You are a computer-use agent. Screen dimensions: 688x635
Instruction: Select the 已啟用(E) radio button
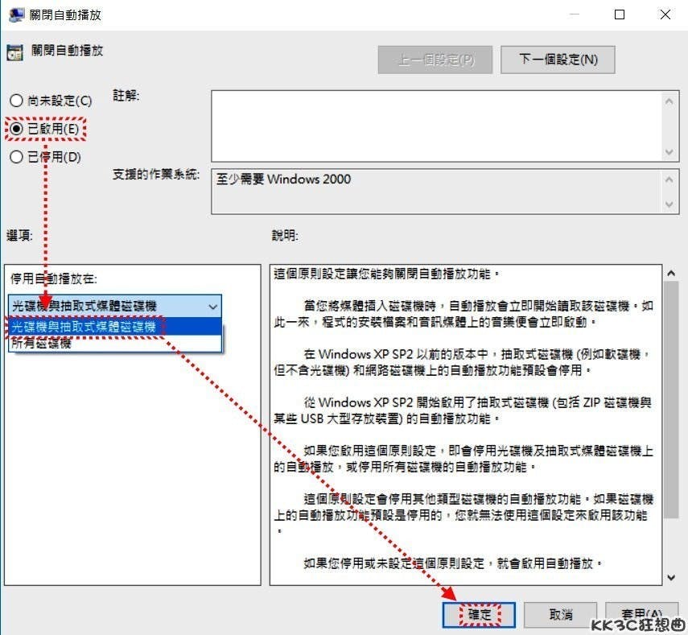[x=44, y=129]
